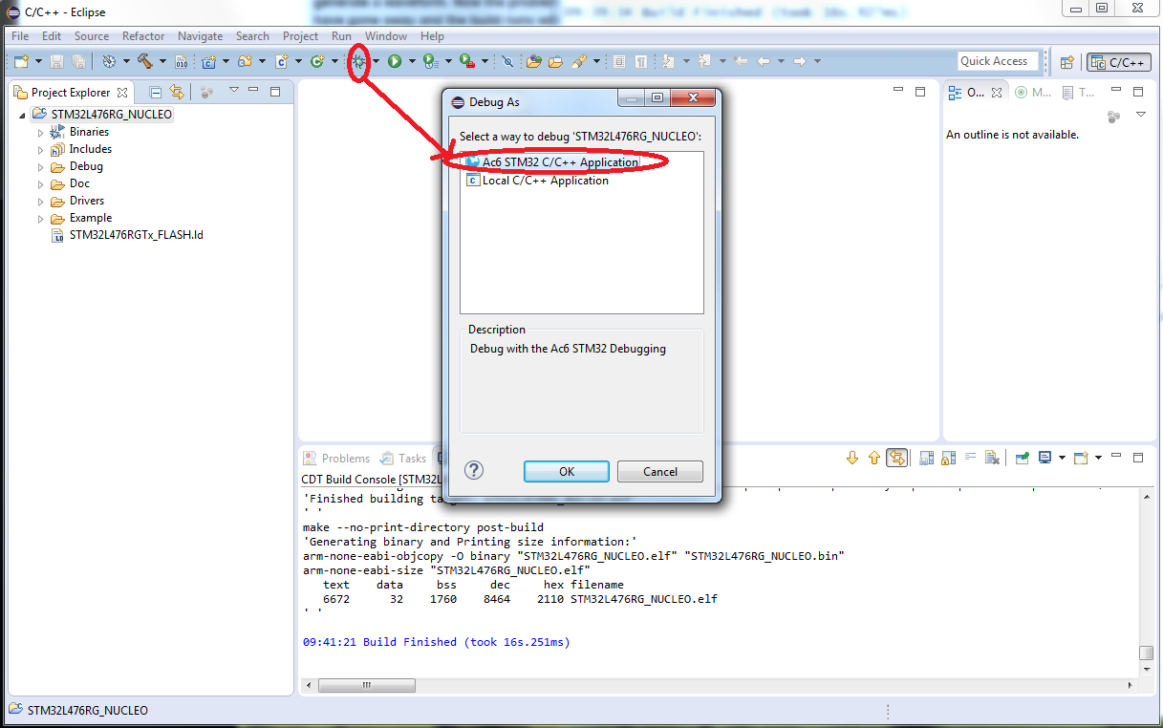Click the forward navigation arrow in toolbar

[x=799, y=61]
